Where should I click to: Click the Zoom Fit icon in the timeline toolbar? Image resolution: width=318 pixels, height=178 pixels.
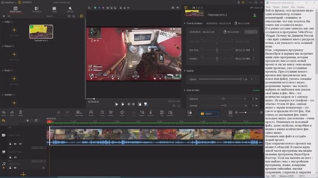(230, 112)
